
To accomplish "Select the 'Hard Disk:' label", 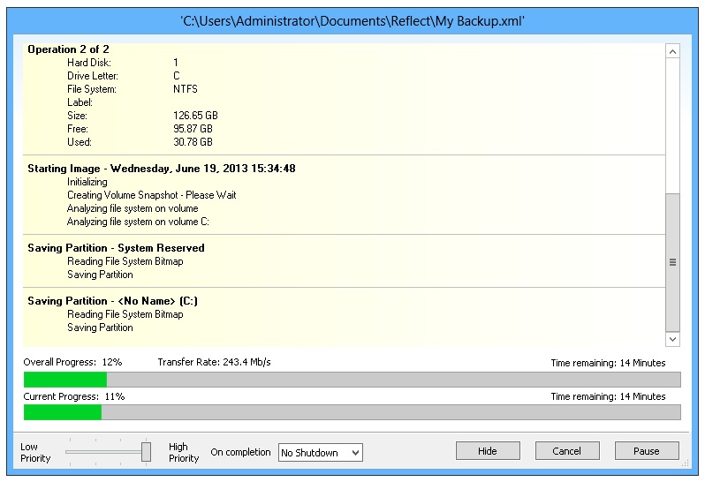I will (x=89, y=63).
